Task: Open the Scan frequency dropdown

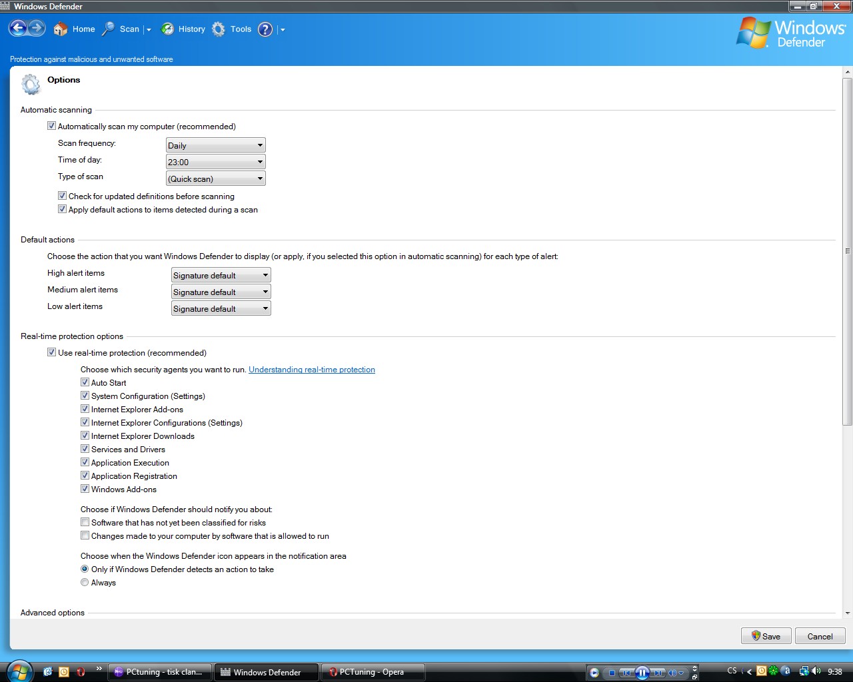Action: [x=215, y=145]
